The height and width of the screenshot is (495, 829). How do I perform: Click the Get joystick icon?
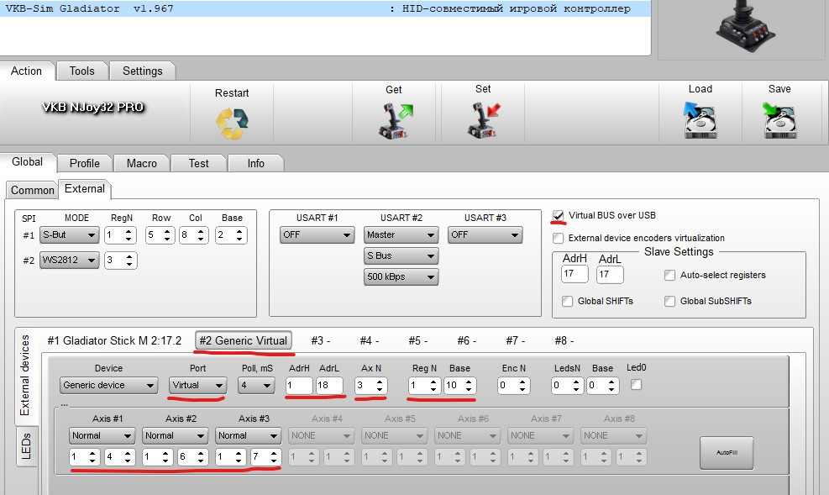point(394,121)
